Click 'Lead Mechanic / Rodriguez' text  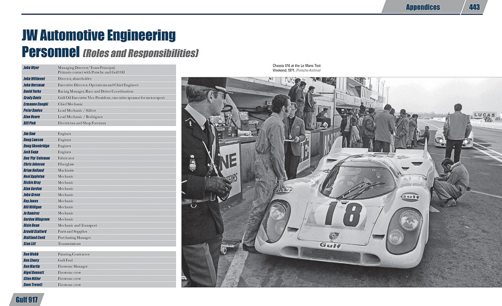point(80,117)
